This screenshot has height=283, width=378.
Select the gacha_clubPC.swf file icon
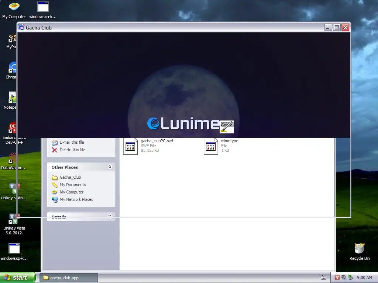(x=130, y=146)
